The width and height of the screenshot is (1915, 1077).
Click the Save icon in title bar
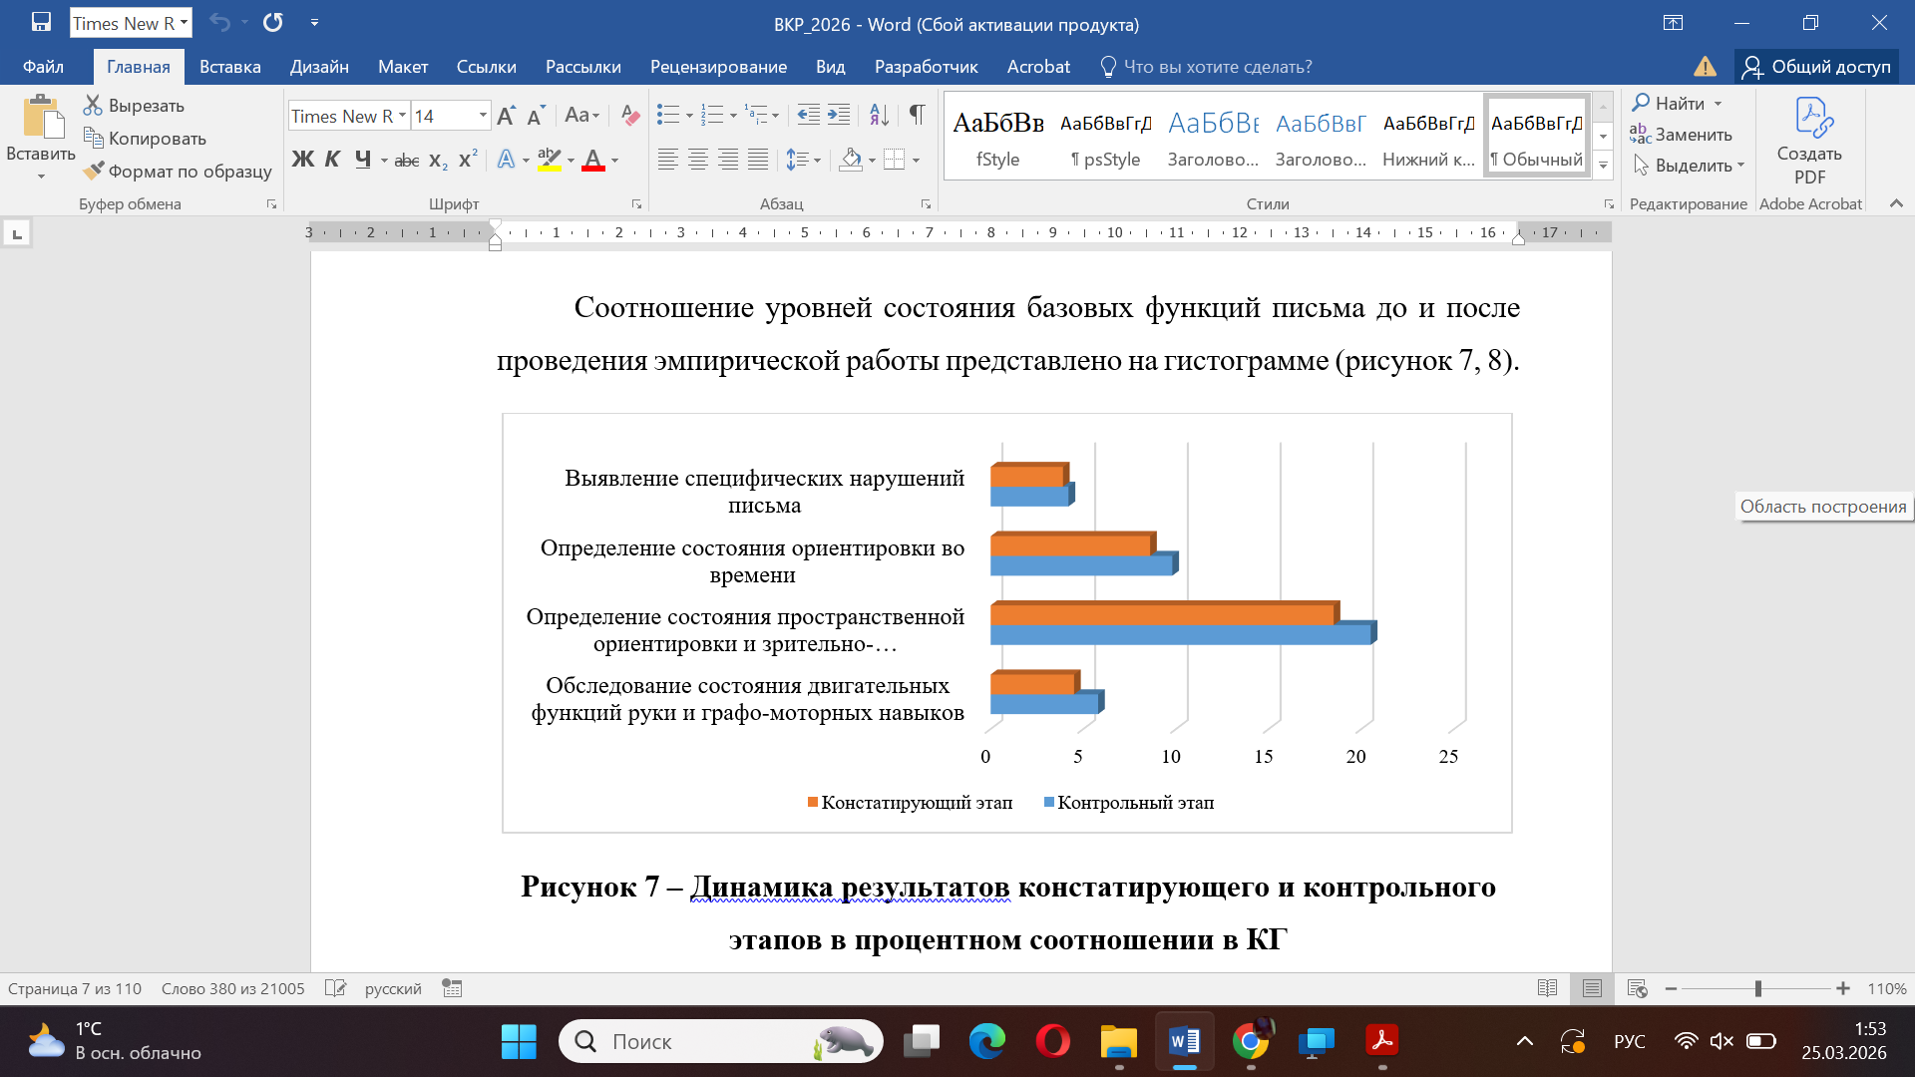tap(41, 22)
